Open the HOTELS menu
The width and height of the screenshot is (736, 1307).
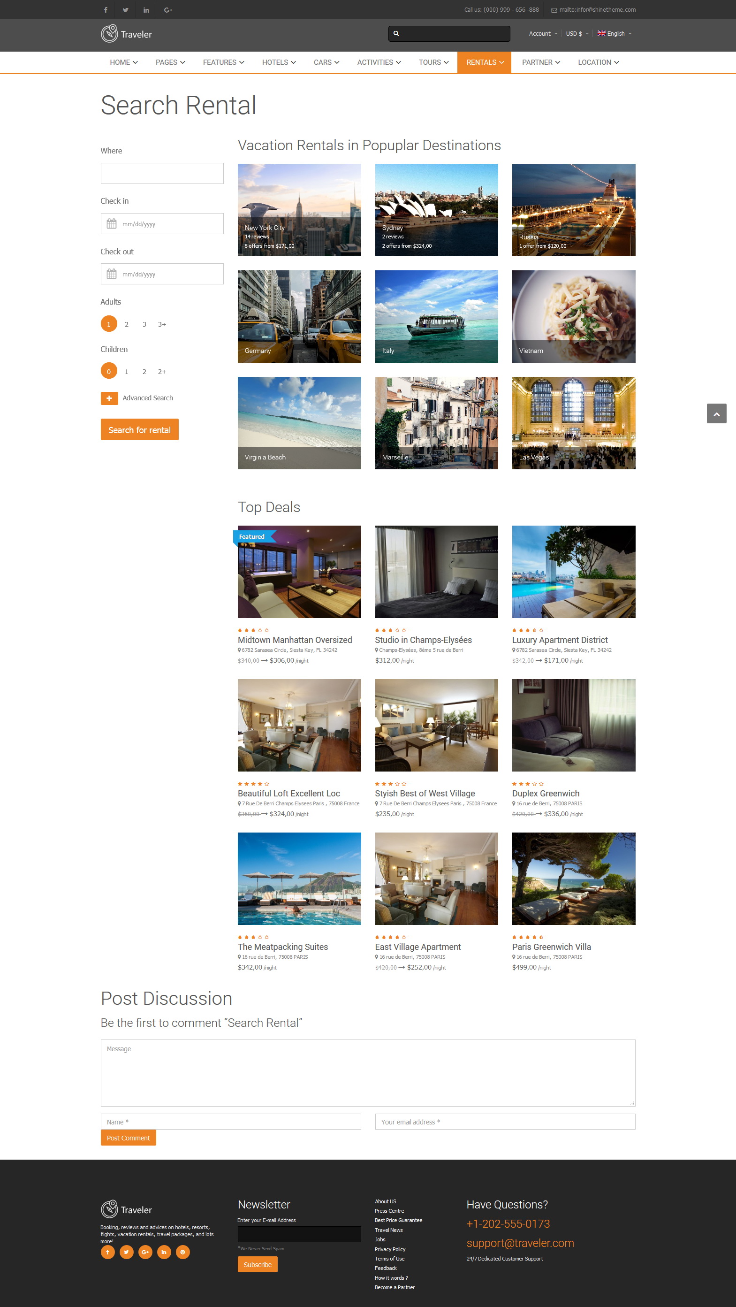coord(279,62)
